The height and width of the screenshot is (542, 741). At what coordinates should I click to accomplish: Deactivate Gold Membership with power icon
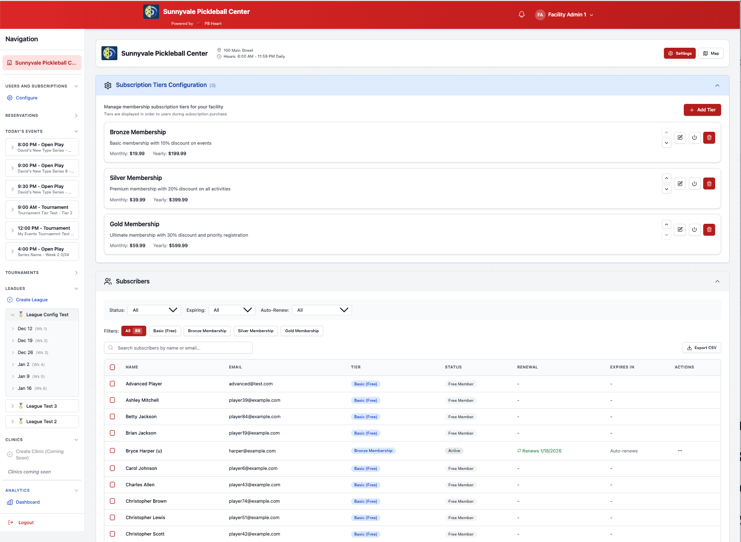coord(694,229)
